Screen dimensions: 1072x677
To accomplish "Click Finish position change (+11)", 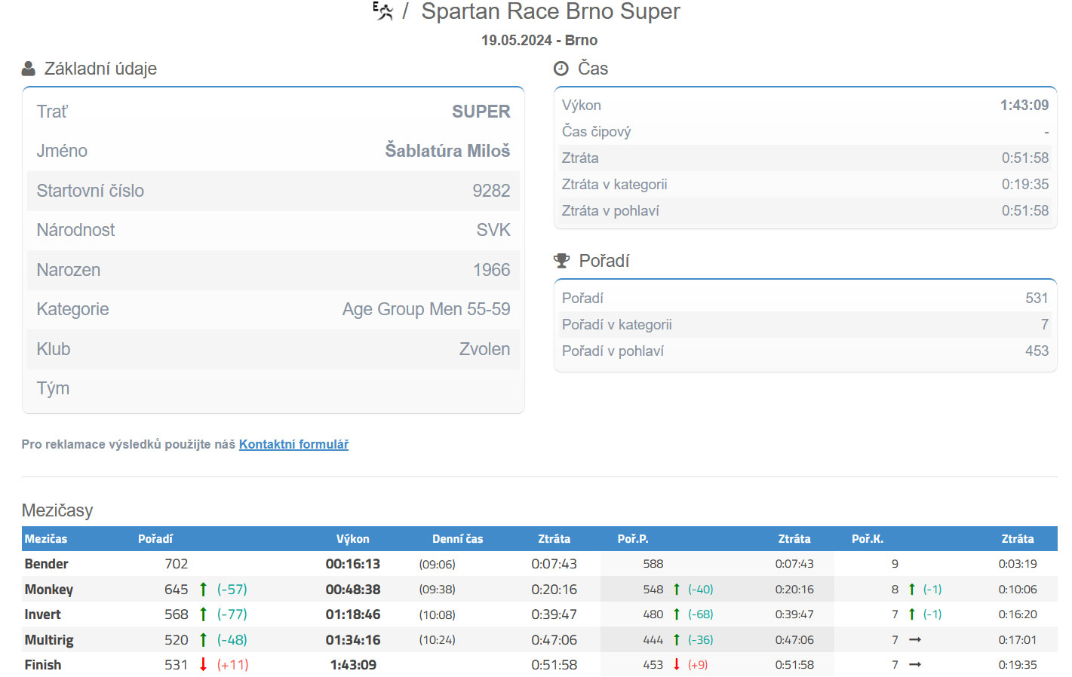I will 232,665.
